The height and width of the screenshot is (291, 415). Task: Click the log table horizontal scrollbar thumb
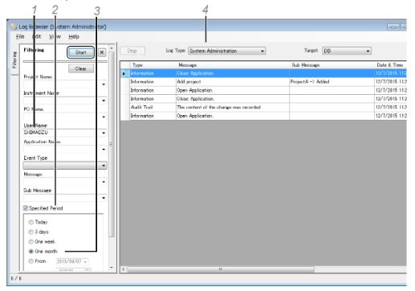pos(221,269)
